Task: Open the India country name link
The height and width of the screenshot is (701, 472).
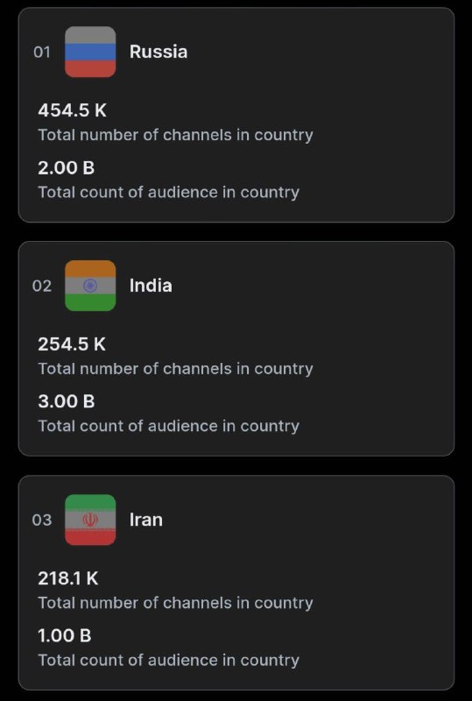Action: (151, 286)
